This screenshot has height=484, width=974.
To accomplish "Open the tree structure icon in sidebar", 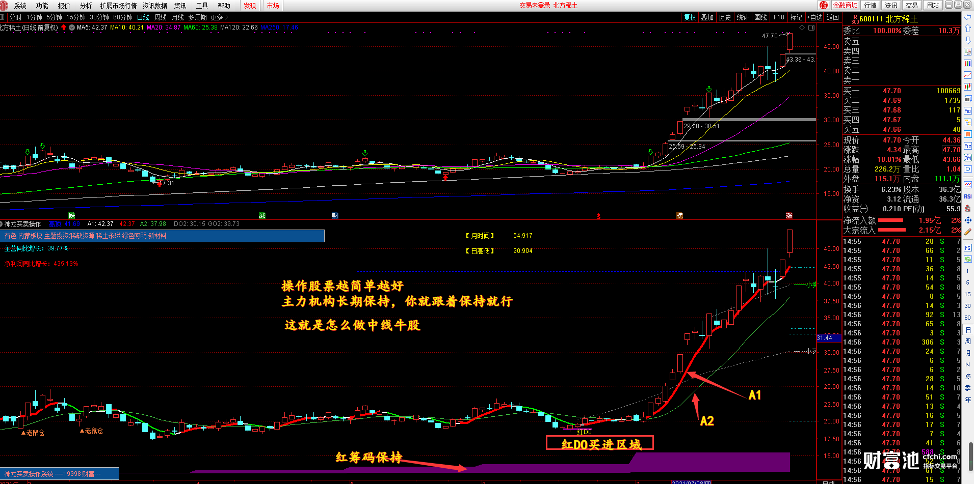I will 968,122.
